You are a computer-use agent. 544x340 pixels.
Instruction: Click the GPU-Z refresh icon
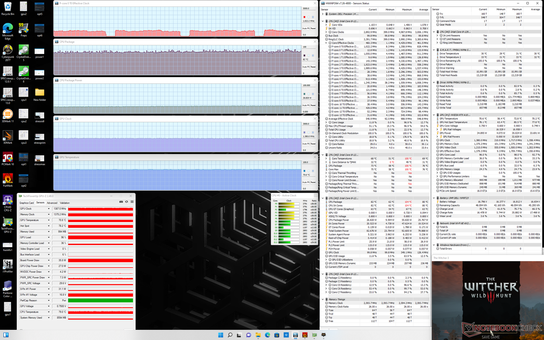tap(127, 202)
